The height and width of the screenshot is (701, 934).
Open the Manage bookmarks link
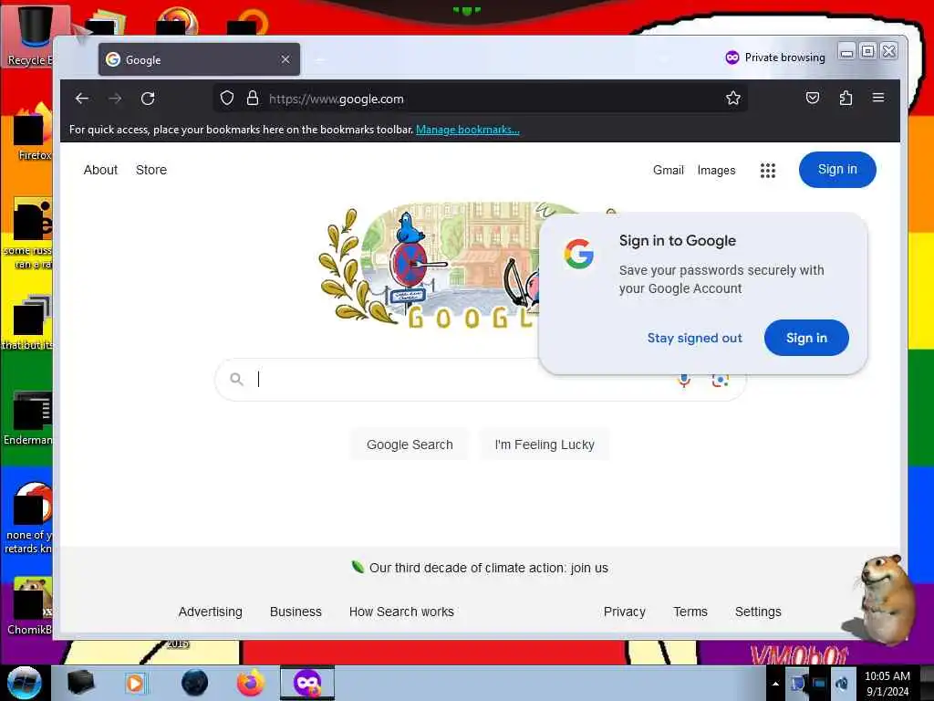468,130
